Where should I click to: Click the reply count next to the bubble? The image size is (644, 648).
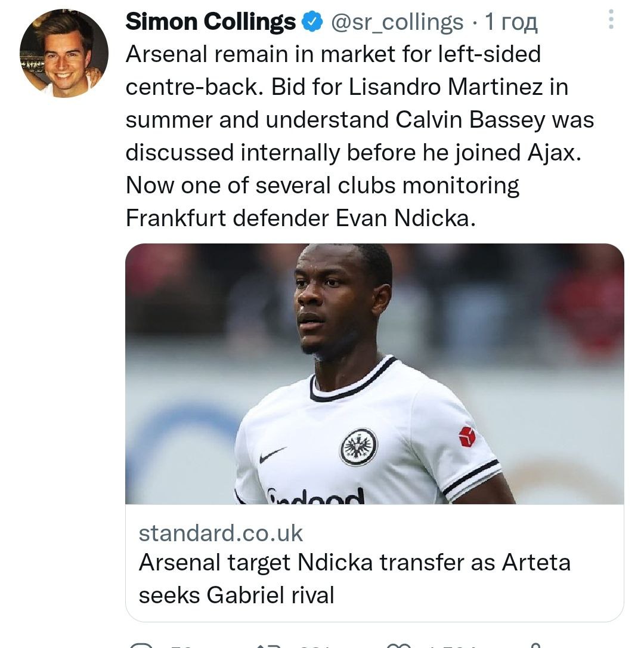(179, 645)
